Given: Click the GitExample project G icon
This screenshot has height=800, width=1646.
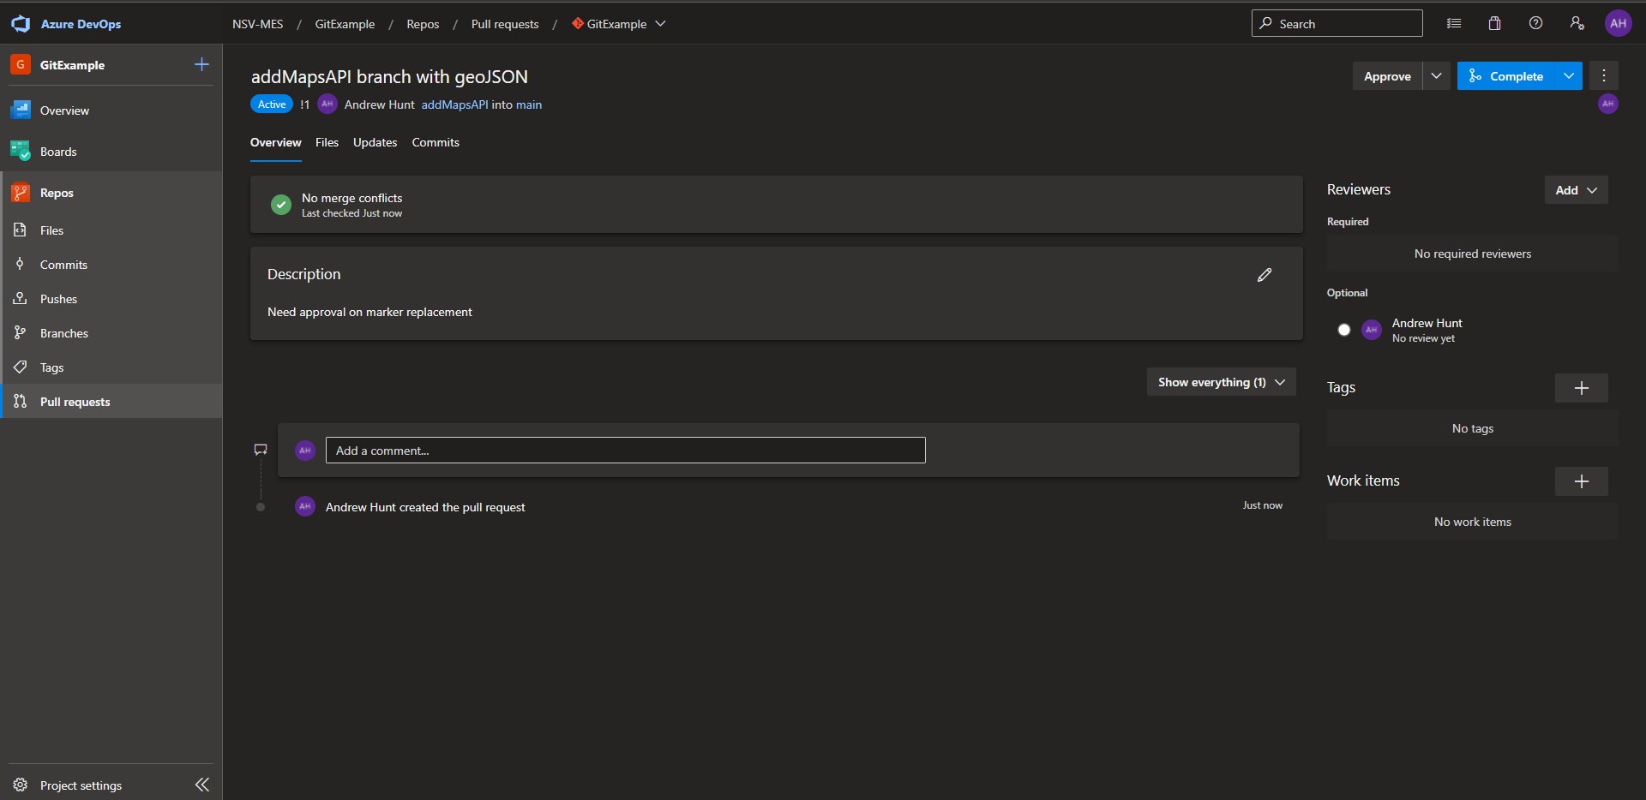Looking at the screenshot, I should click(21, 64).
